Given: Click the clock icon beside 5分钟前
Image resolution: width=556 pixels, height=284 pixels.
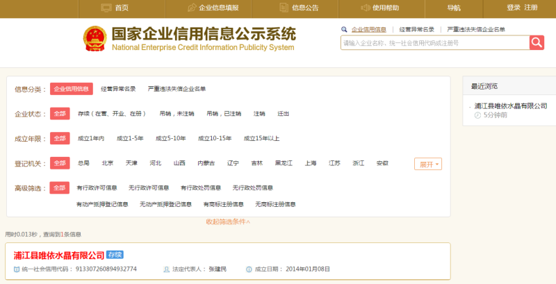Looking at the screenshot, I should [477, 115].
